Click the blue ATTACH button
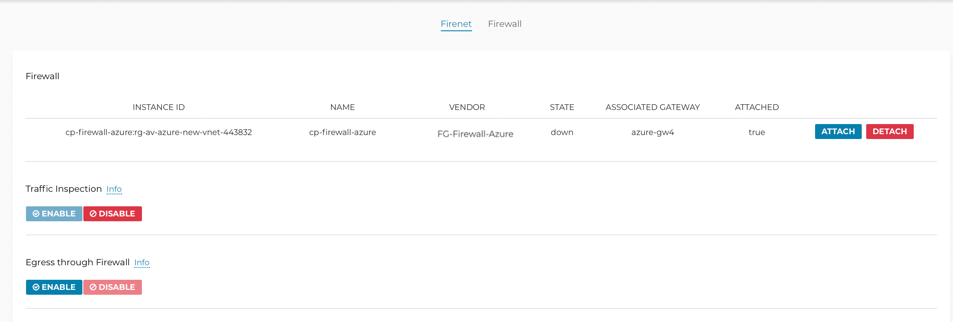 838,132
